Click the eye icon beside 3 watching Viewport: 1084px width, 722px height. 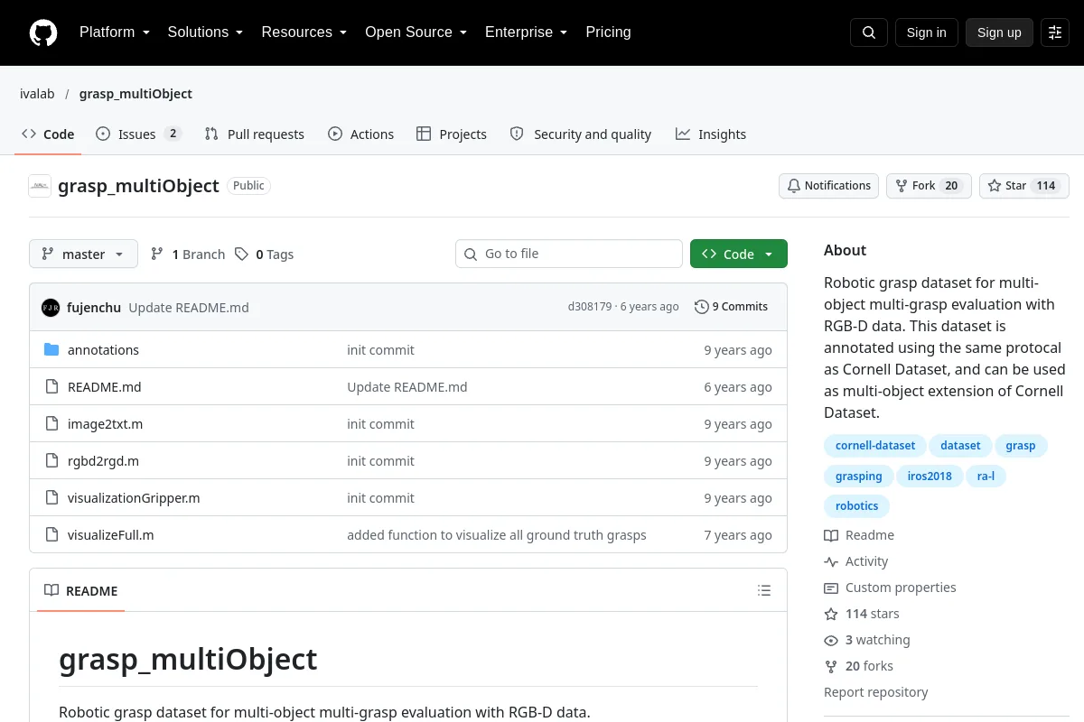(x=831, y=640)
